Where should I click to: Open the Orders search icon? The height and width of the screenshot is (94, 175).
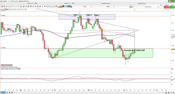tap(36, 3)
